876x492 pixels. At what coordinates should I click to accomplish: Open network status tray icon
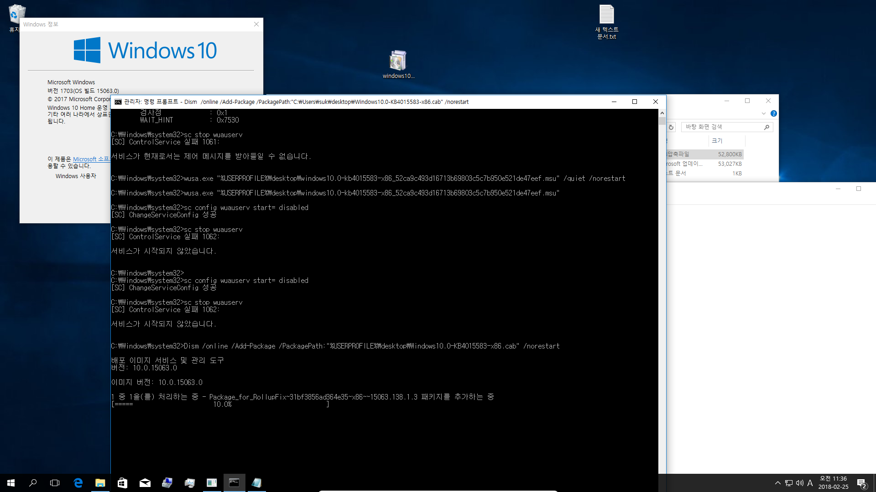pos(788,483)
